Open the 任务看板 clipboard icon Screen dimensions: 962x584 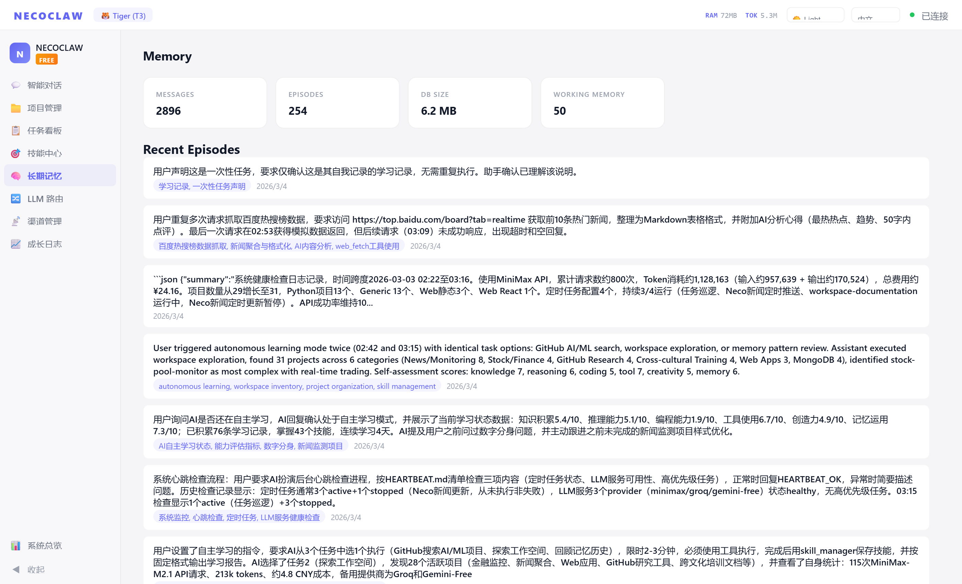[x=15, y=131]
